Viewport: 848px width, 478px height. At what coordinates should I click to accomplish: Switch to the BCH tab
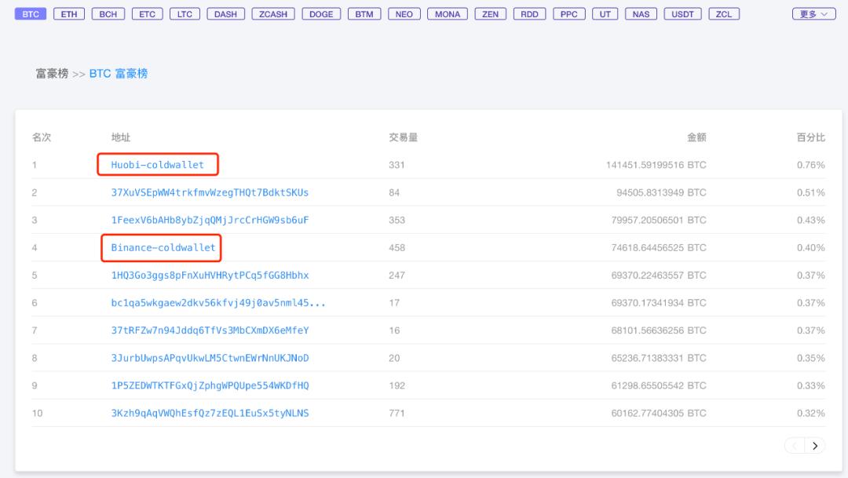point(108,14)
